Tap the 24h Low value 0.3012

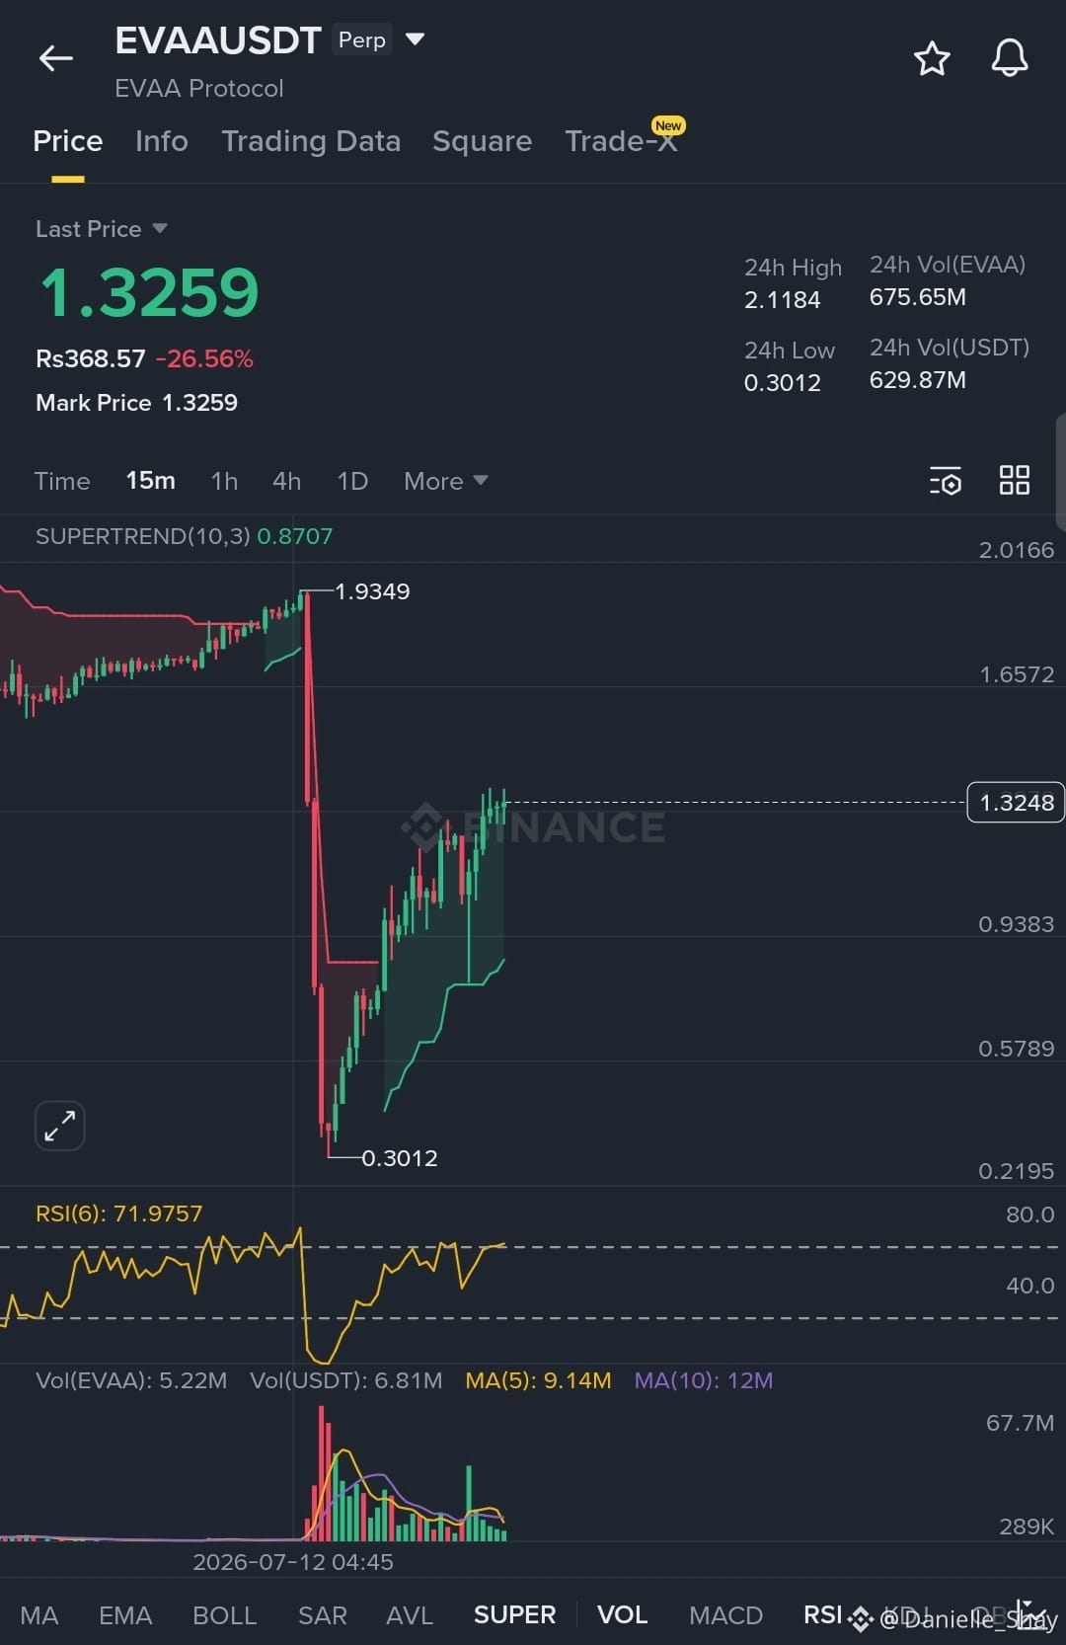pyautogui.click(x=783, y=383)
